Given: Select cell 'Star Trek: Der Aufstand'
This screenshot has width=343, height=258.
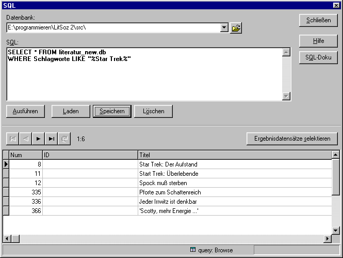Looking at the screenshot, I should click(235, 164).
